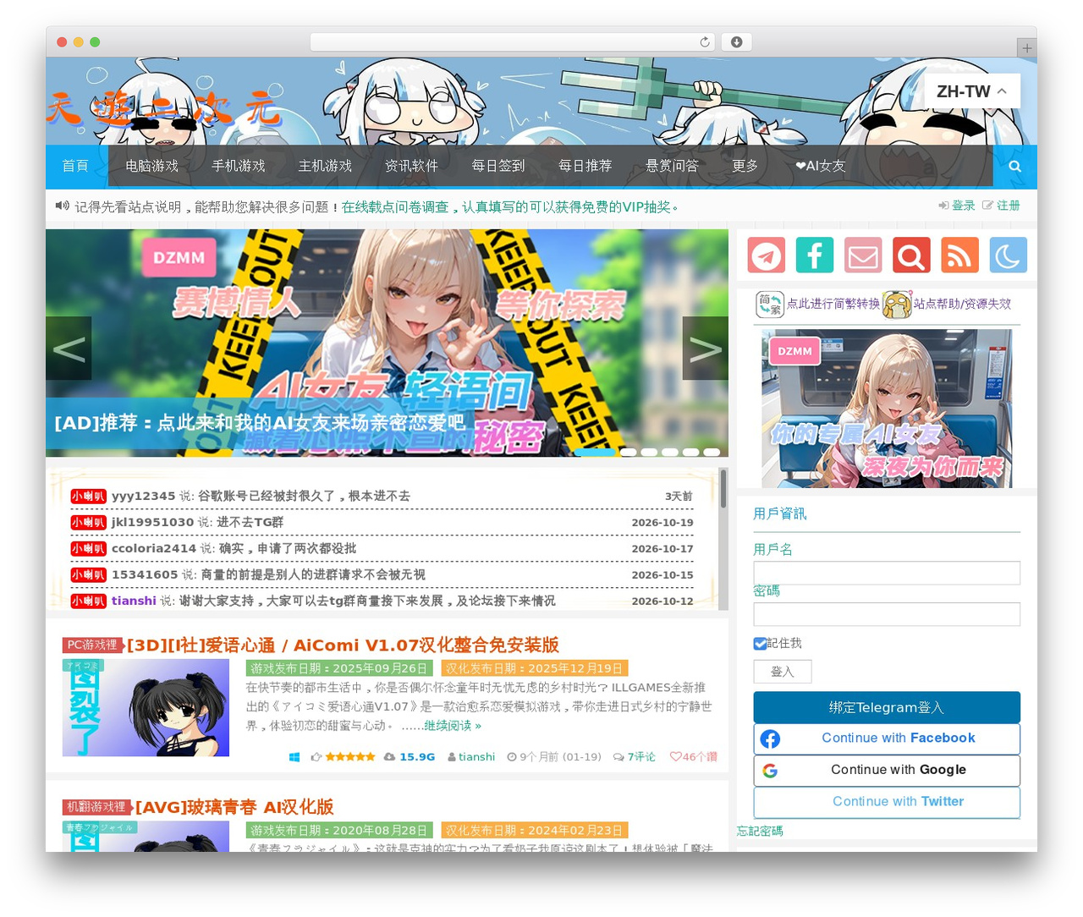Toggle night mode with the moon icon

click(x=1008, y=255)
